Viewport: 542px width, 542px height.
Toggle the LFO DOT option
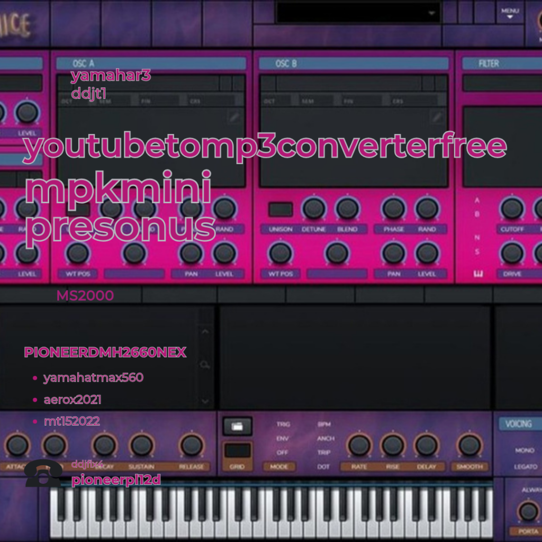[x=323, y=467]
